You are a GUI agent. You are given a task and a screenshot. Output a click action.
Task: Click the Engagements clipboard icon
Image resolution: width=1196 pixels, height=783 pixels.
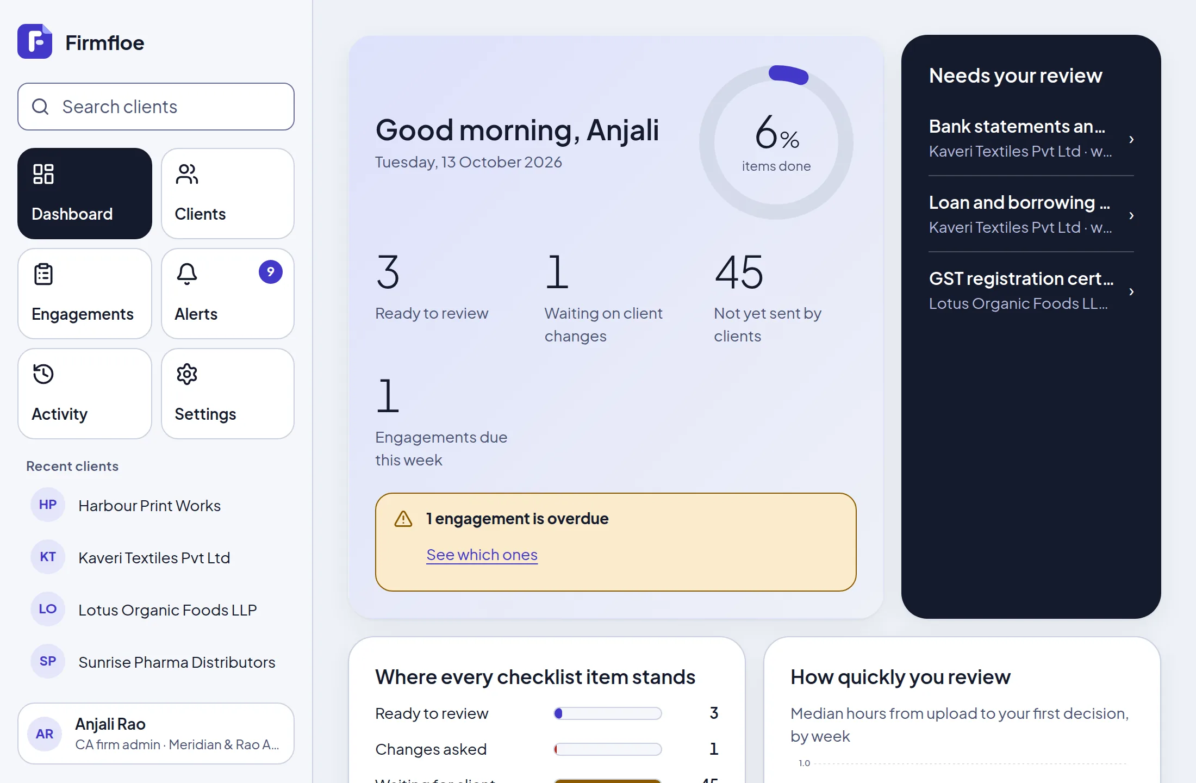(43, 274)
